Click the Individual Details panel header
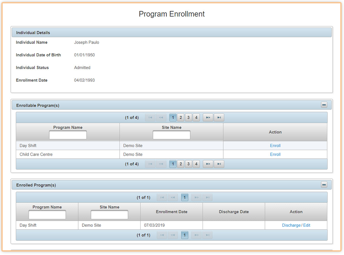 pyautogui.click(x=171, y=33)
